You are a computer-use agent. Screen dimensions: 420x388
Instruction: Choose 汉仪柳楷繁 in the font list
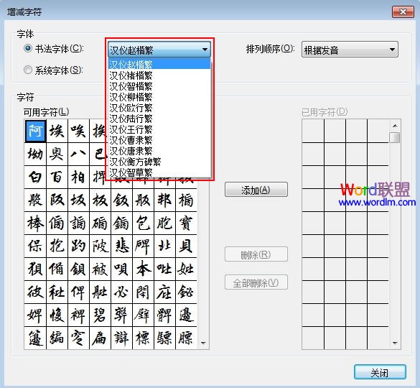[159, 97]
